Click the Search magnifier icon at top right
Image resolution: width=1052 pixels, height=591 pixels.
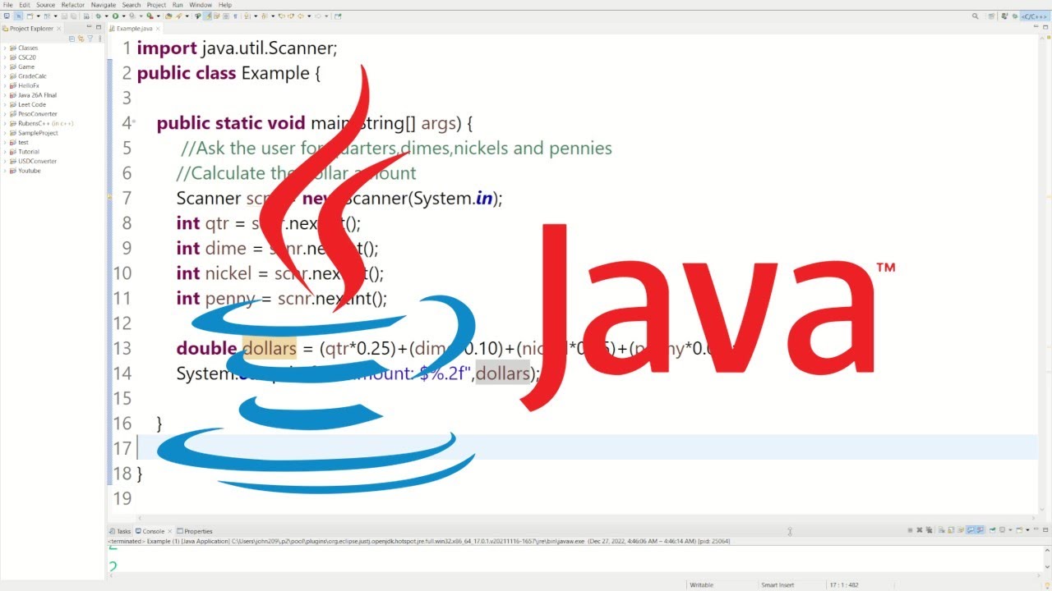click(976, 16)
